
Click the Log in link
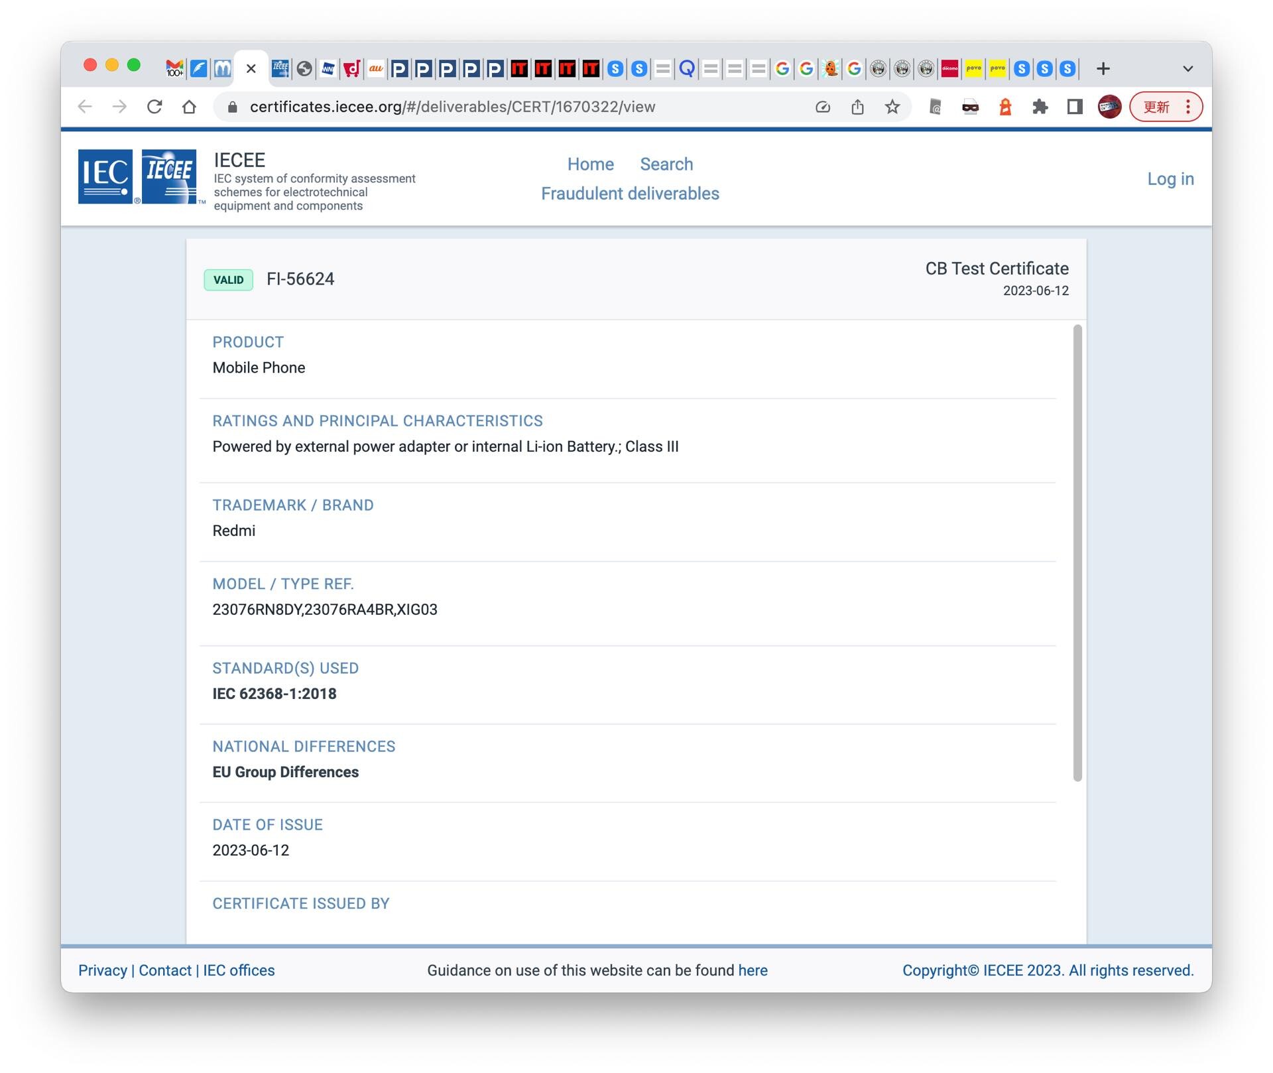click(x=1170, y=178)
